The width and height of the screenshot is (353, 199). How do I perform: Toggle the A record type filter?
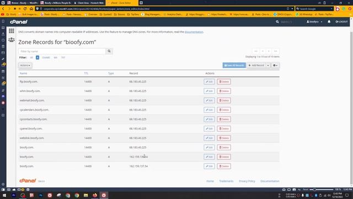pyautogui.click(x=38, y=57)
